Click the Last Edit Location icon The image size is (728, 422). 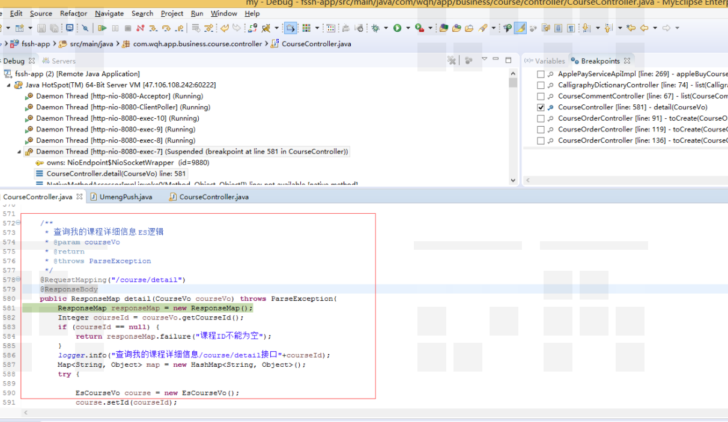click(630, 28)
